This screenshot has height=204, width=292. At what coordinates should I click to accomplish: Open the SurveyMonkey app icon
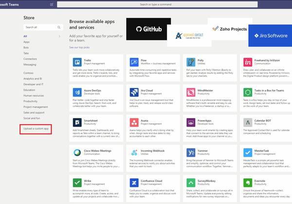pos(191,183)
